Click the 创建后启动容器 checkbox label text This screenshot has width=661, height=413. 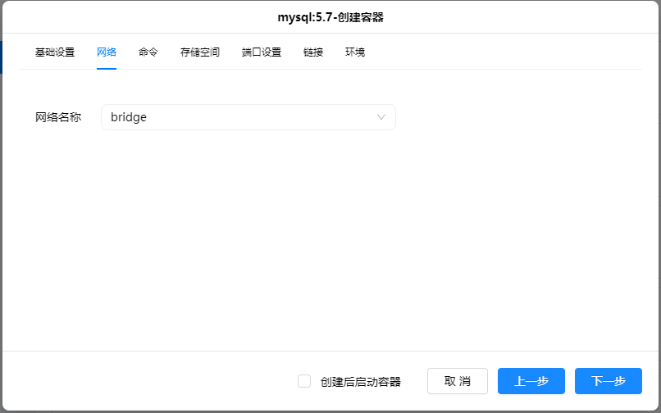pyautogui.click(x=360, y=381)
